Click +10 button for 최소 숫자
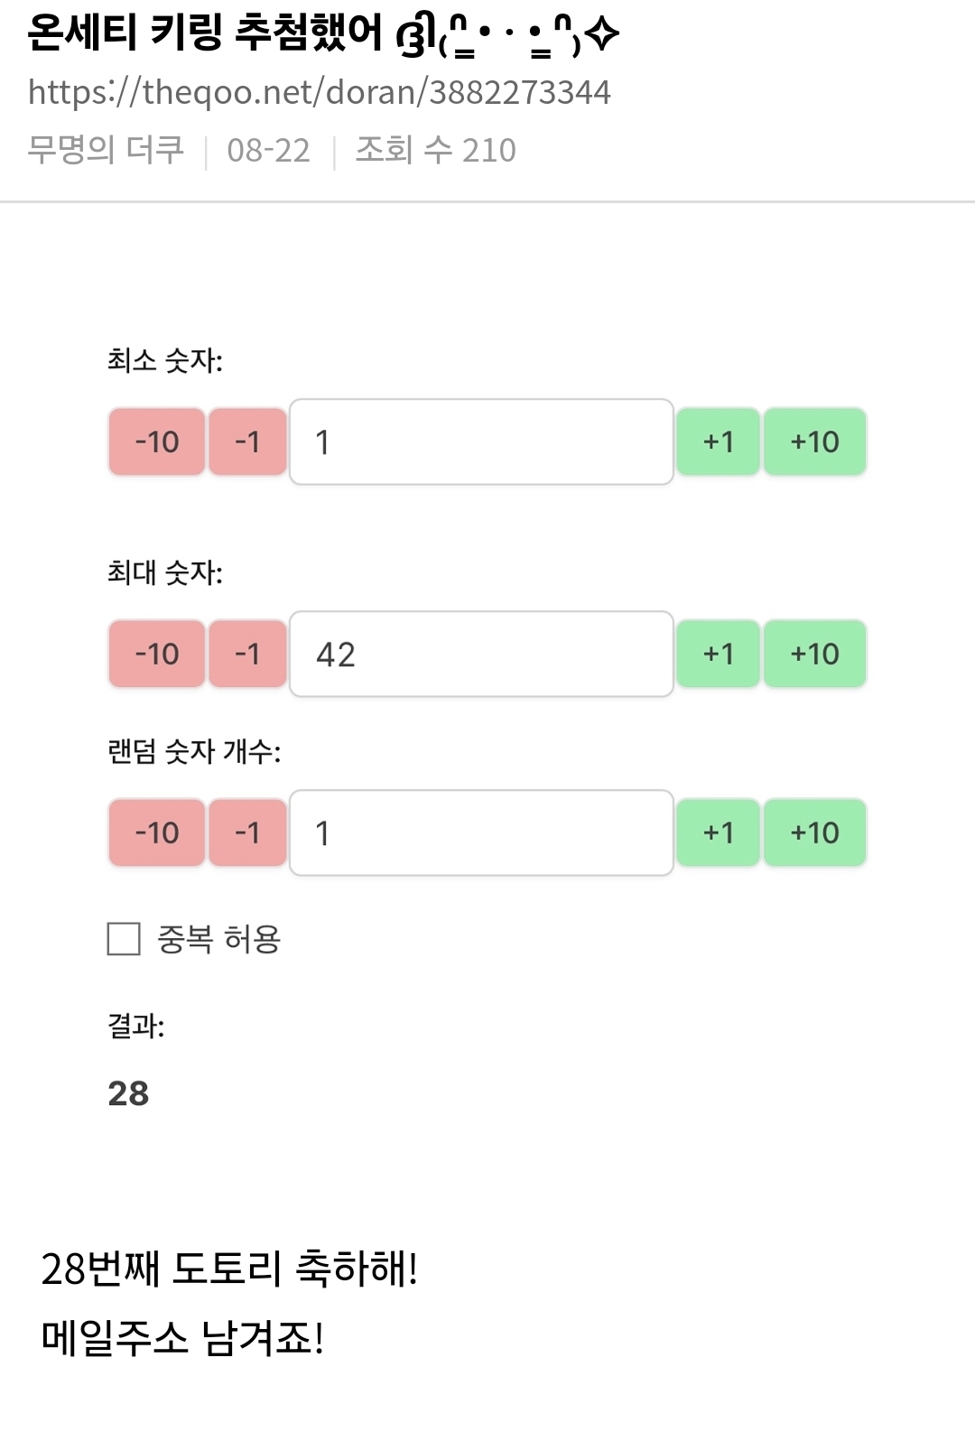Screen dimensions: 975x1441 tap(814, 442)
